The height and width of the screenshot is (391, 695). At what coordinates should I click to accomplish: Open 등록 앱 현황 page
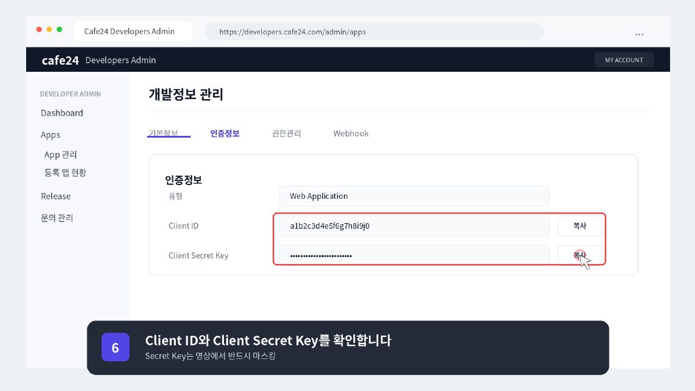pos(65,173)
